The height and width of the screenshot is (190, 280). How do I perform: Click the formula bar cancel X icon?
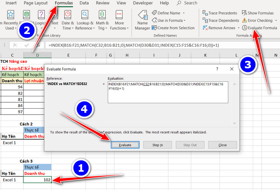[x=15, y=45]
